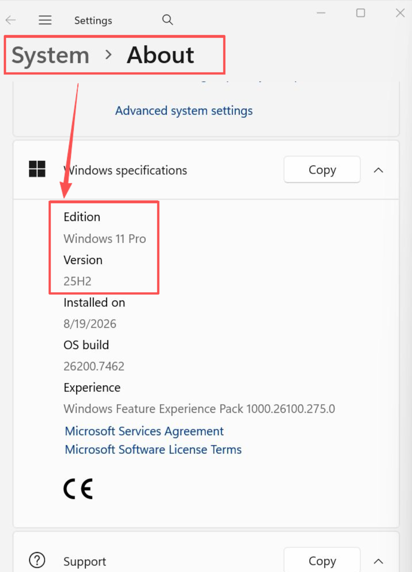Click the Settings window title

pyautogui.click(x=93, y=20)
